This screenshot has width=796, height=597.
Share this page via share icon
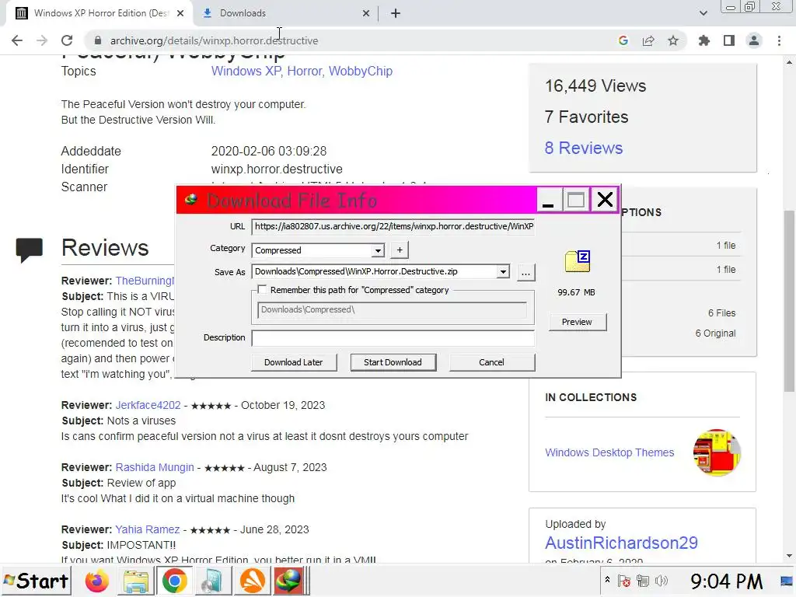(648, 40)
